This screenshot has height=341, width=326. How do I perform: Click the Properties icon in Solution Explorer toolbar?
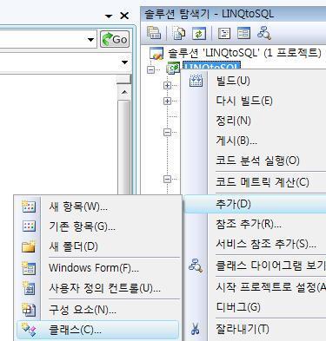(154, 33)
